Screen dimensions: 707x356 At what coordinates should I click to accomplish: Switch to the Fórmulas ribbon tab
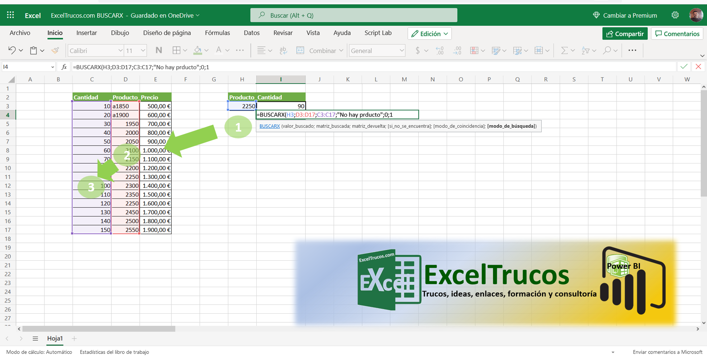pos(217,33)
